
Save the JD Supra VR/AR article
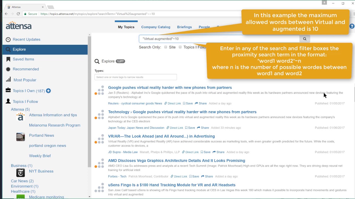pos(206,152)
